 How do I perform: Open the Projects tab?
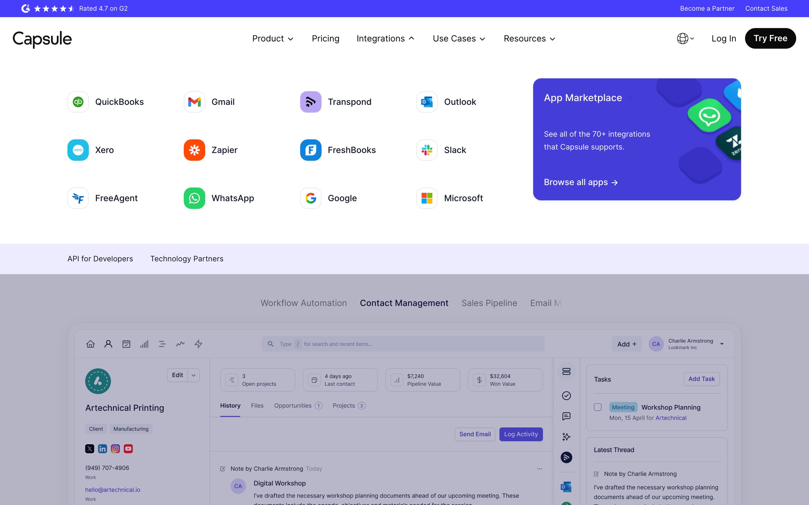pyautogui.click(x=349, y=406)
